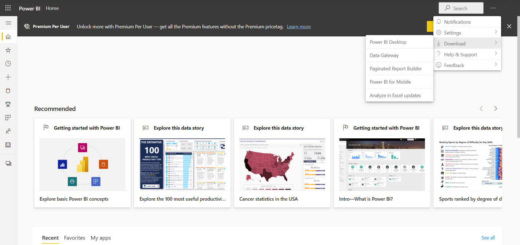
Task: Open Goals trophy icon in sidebar
Action: pos(8,104)
